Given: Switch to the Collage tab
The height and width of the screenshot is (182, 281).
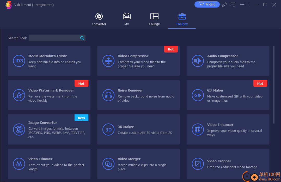Looking at the screenshot, I should [154, 19].
